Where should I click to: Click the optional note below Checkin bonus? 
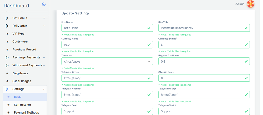[175, 85]
